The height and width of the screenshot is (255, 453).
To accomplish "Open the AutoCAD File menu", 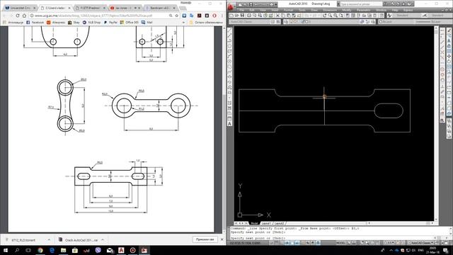I will click(242, 10).
